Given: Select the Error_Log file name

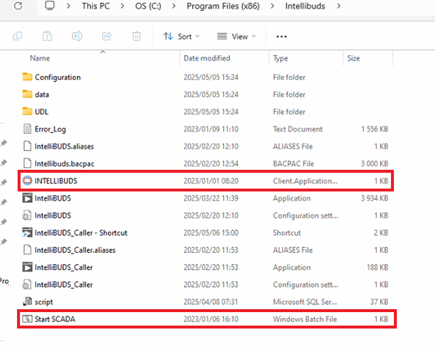Looking at the screenshot, I should point(50,129).
